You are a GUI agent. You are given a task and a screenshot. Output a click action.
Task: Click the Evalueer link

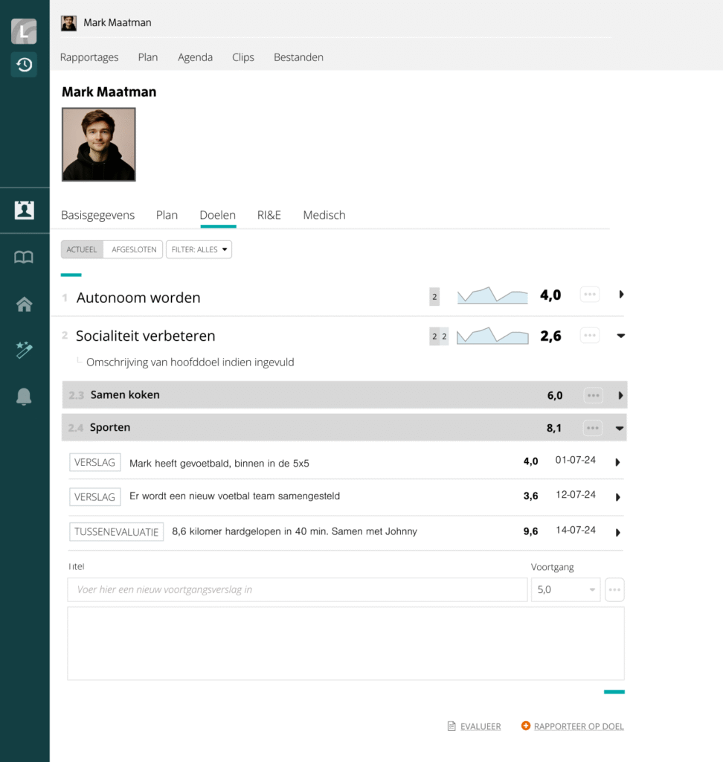pyautogui.click(x=480, y=726)
